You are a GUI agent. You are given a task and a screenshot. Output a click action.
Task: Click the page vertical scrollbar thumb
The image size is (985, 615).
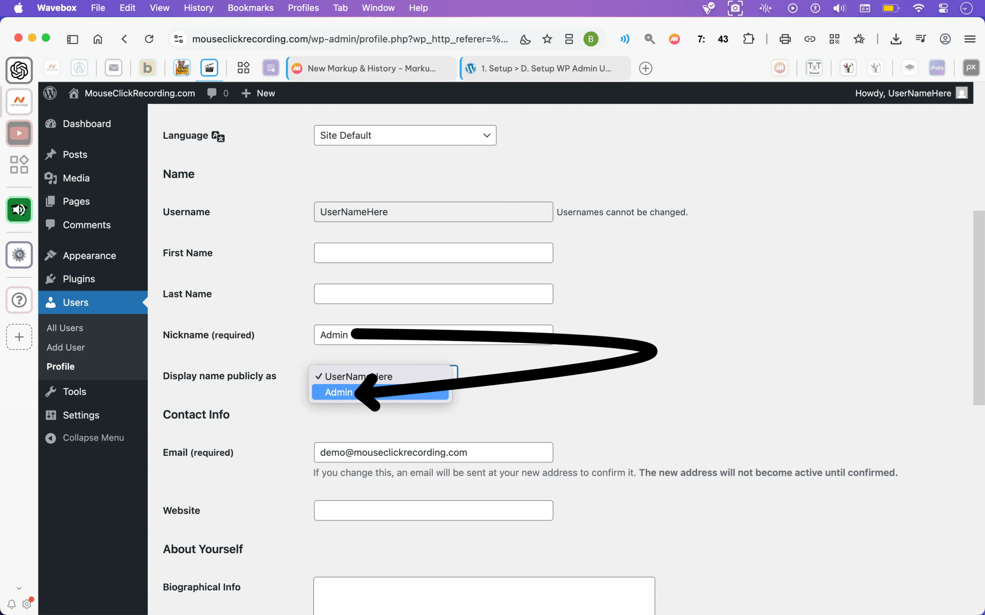978,307
